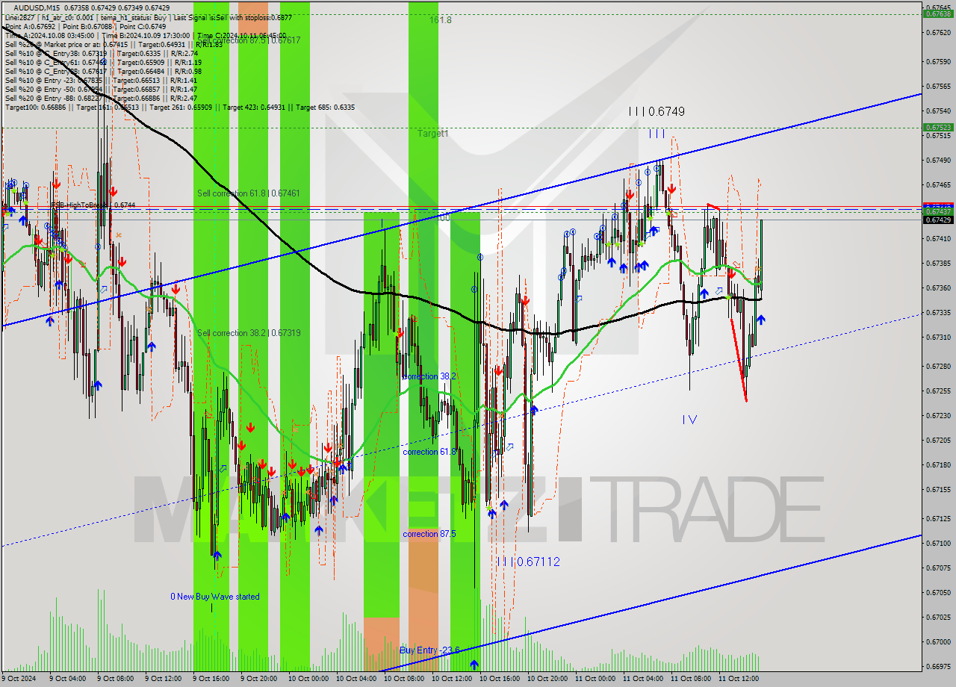The height and width of the screenshot is (687, 956).
Task: Select the 'correction 38.2' blue label
Action: point(429,376)
